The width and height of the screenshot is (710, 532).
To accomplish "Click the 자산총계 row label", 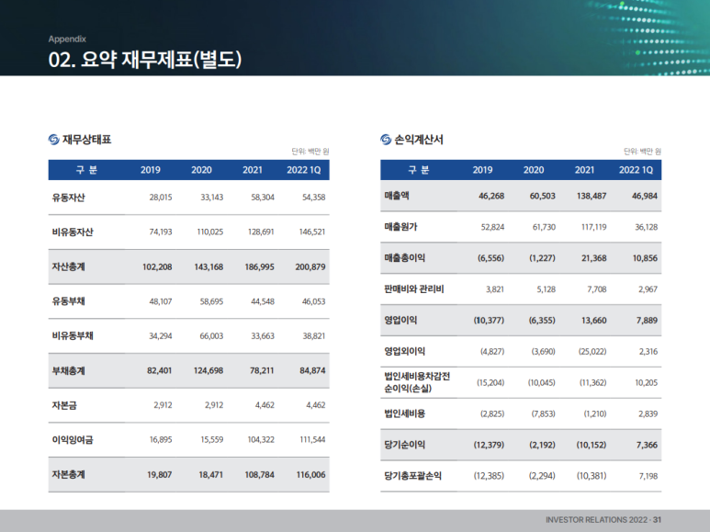I will (x=68, y=266).
